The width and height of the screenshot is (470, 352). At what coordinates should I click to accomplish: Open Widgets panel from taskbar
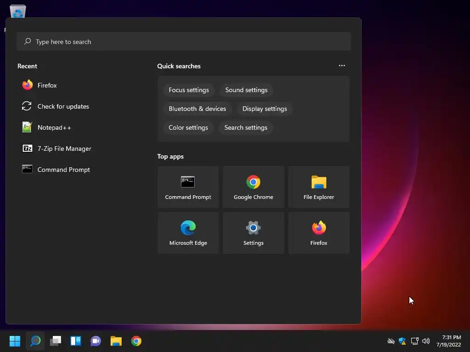coord(76,341)
